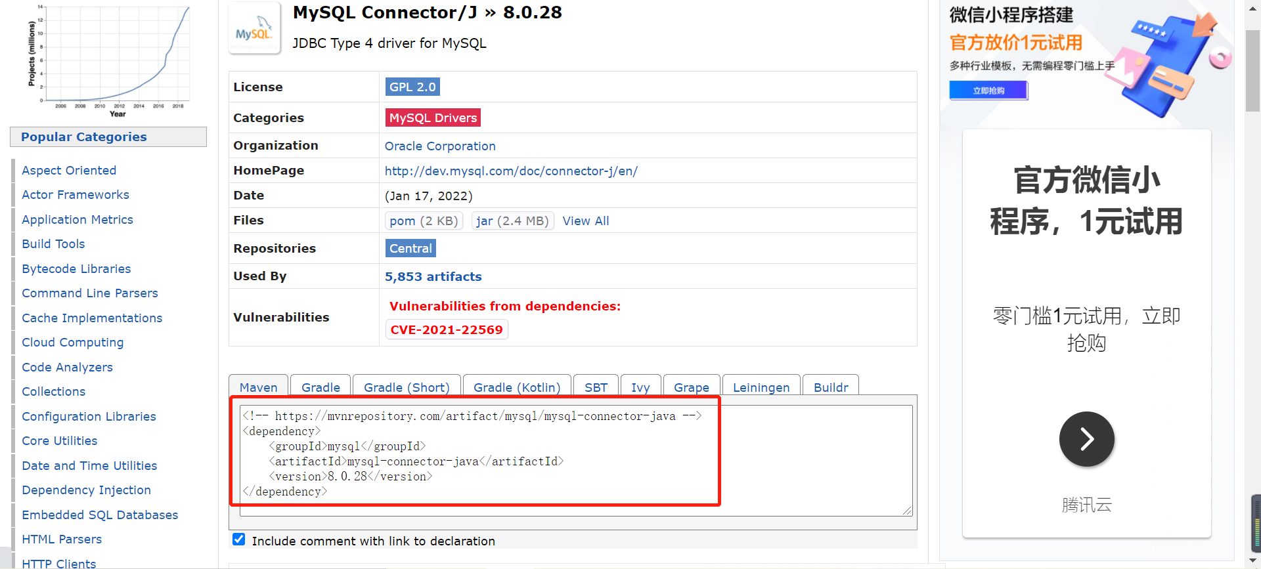The width and height of the screenshot is (1261, 569).
Task: Open Build Tools category
Action: 53,243
